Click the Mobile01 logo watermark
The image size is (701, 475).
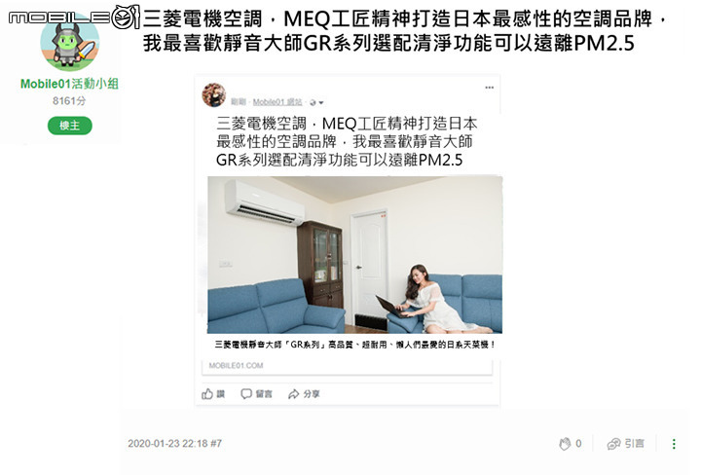(74, 18)
